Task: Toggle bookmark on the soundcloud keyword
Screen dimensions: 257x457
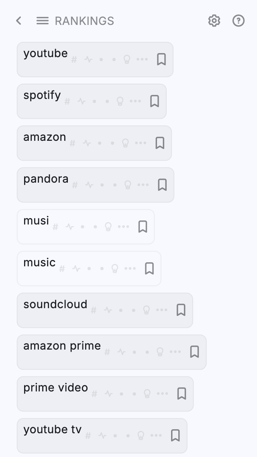Action: tap(181, 310)
